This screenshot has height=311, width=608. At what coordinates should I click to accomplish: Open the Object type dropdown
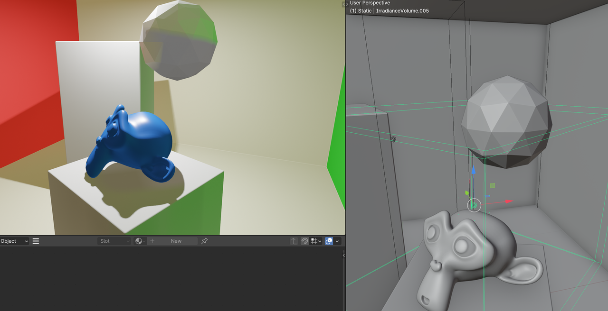(15, 241)
